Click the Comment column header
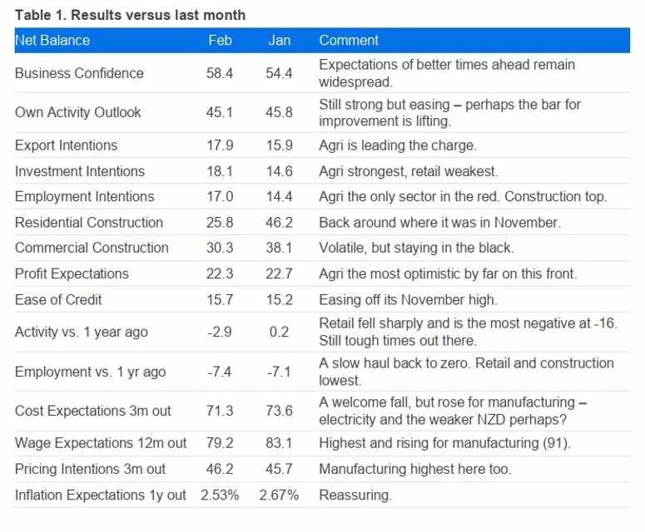645x532 pixels. pyautogui.click(x=349, y=40)
